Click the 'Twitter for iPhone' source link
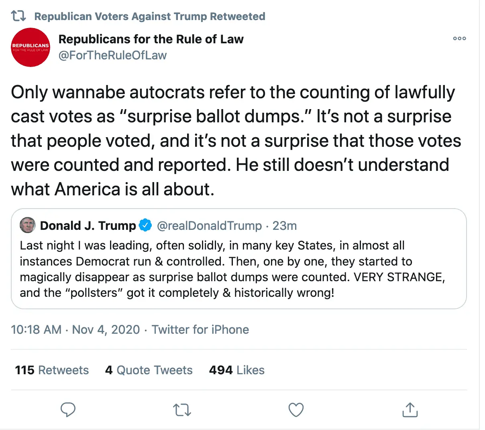 coord(200,330)
